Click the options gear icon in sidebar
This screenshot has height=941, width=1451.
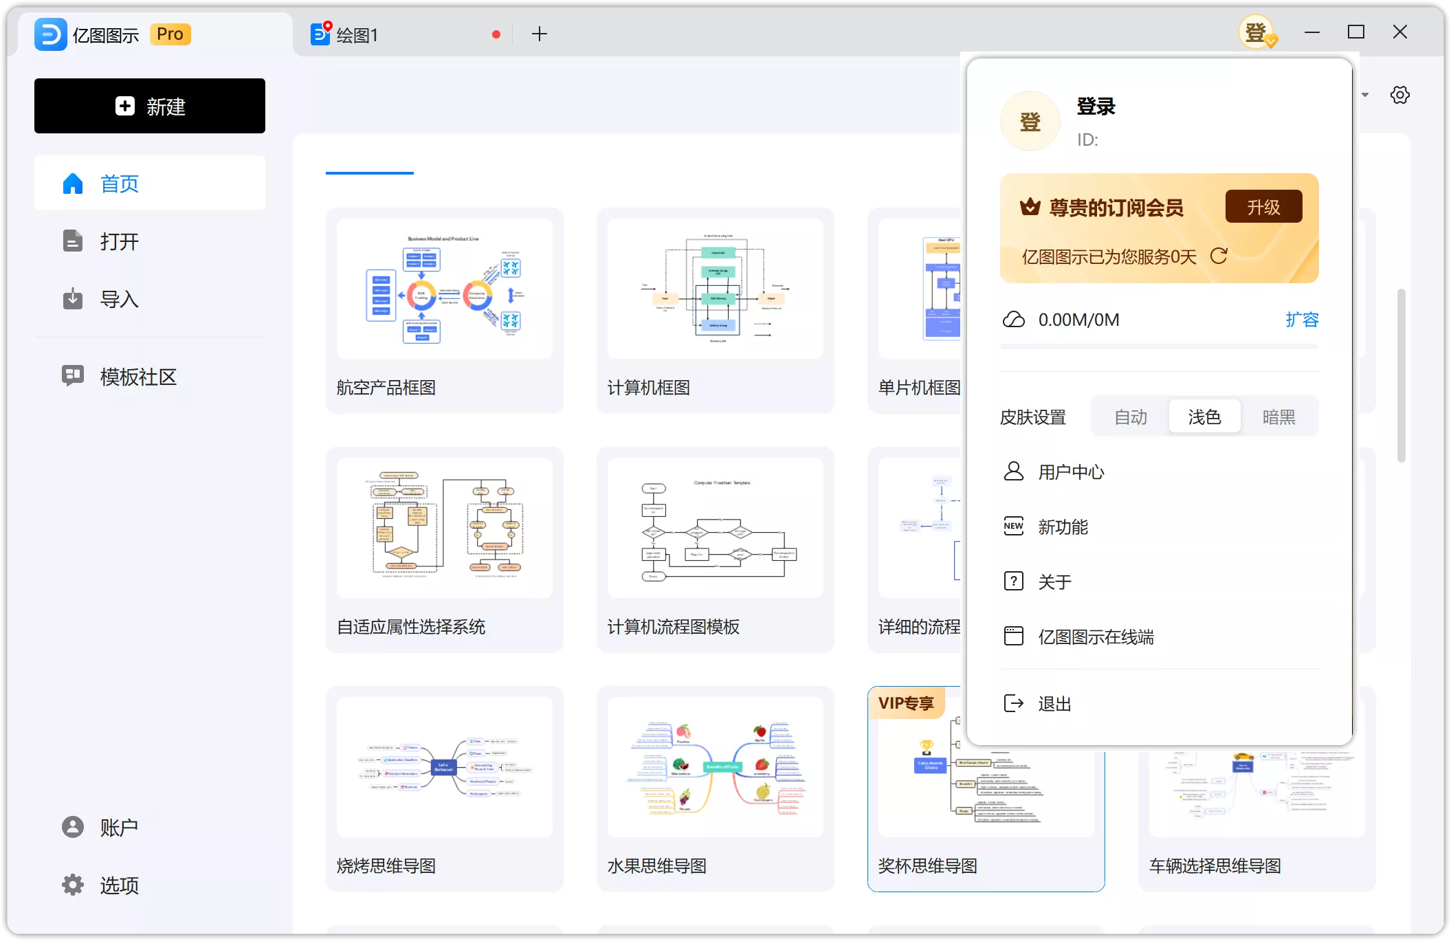click(72, 885)
